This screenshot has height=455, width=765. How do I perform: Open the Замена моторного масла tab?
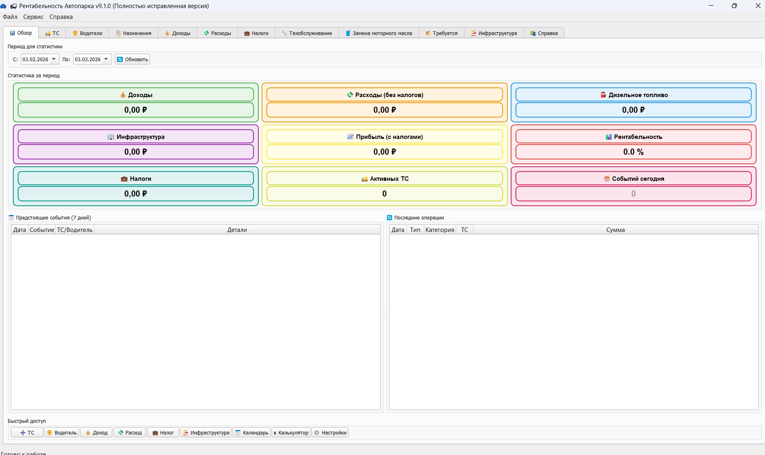coord(379,33)
